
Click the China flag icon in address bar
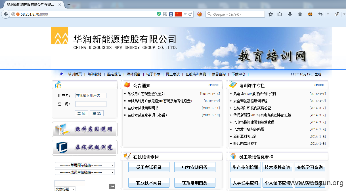click(x=178, y=14)
